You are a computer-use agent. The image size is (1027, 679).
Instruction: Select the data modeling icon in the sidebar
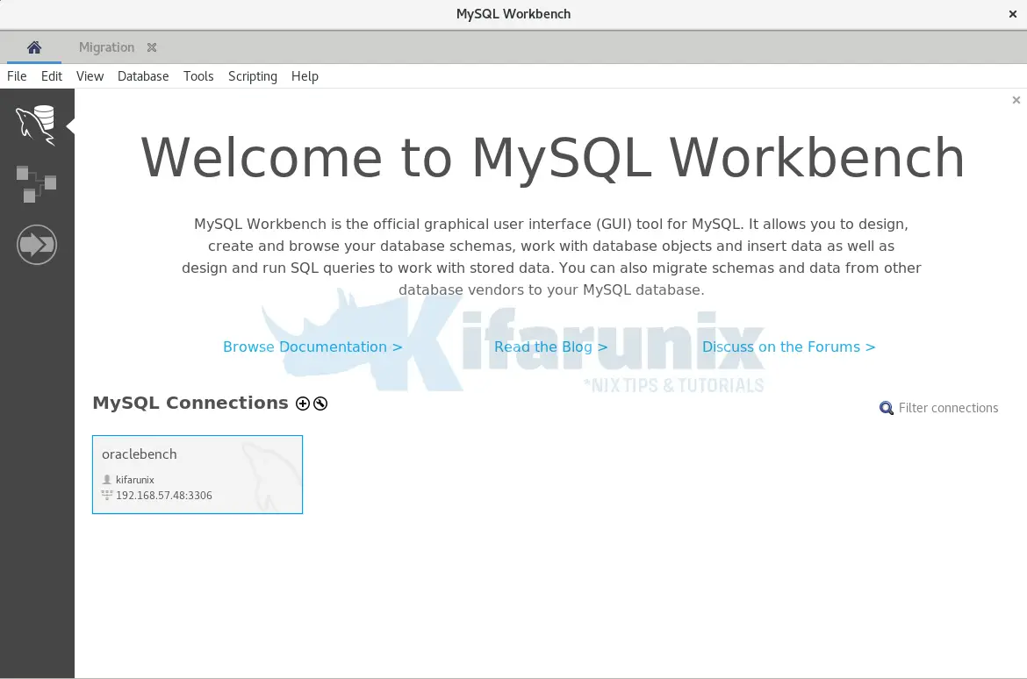coord(37,182)
